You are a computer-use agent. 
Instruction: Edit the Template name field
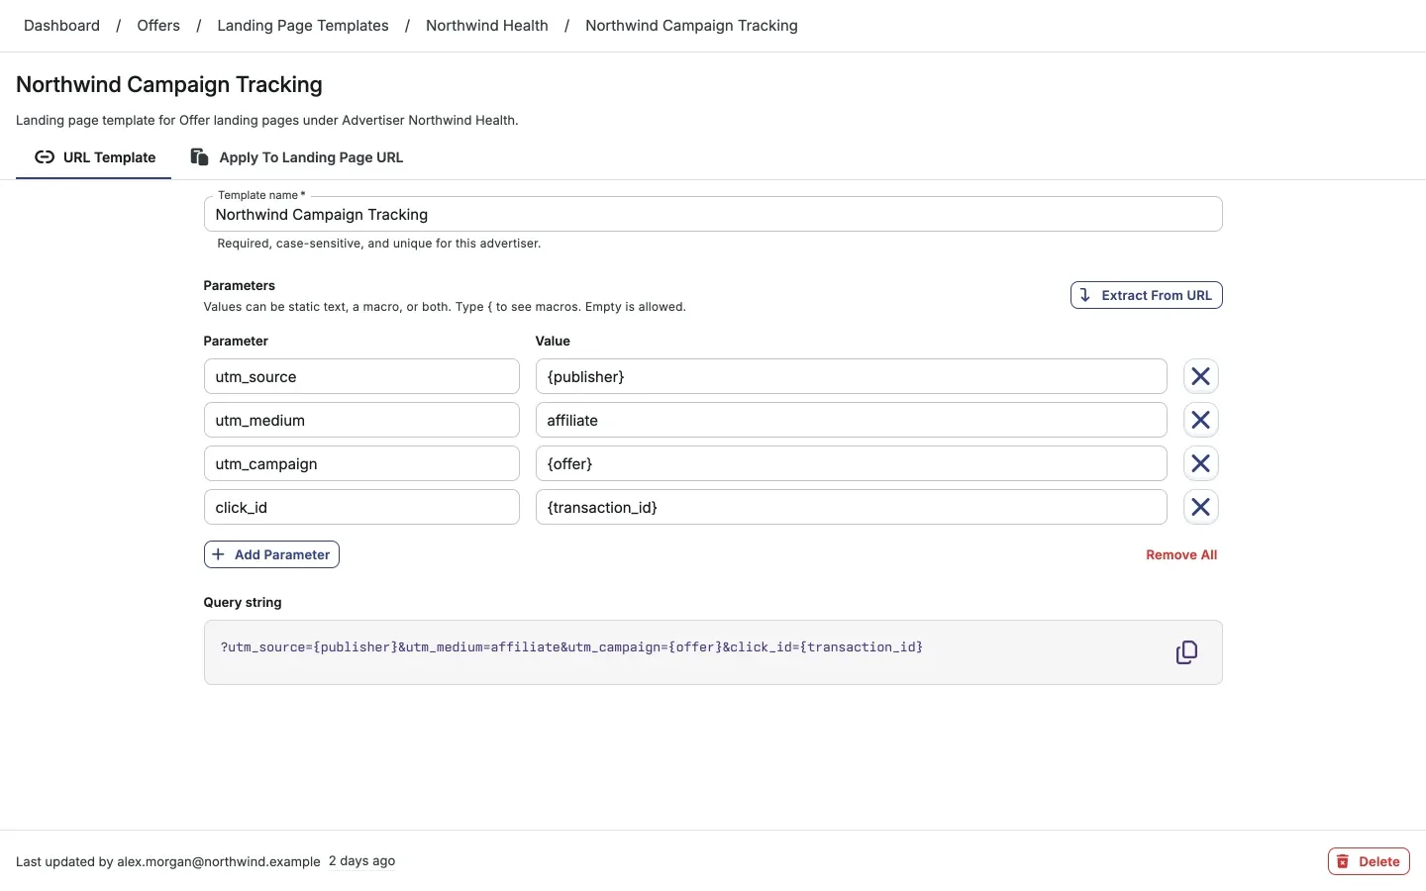click(x=713, y=214)
